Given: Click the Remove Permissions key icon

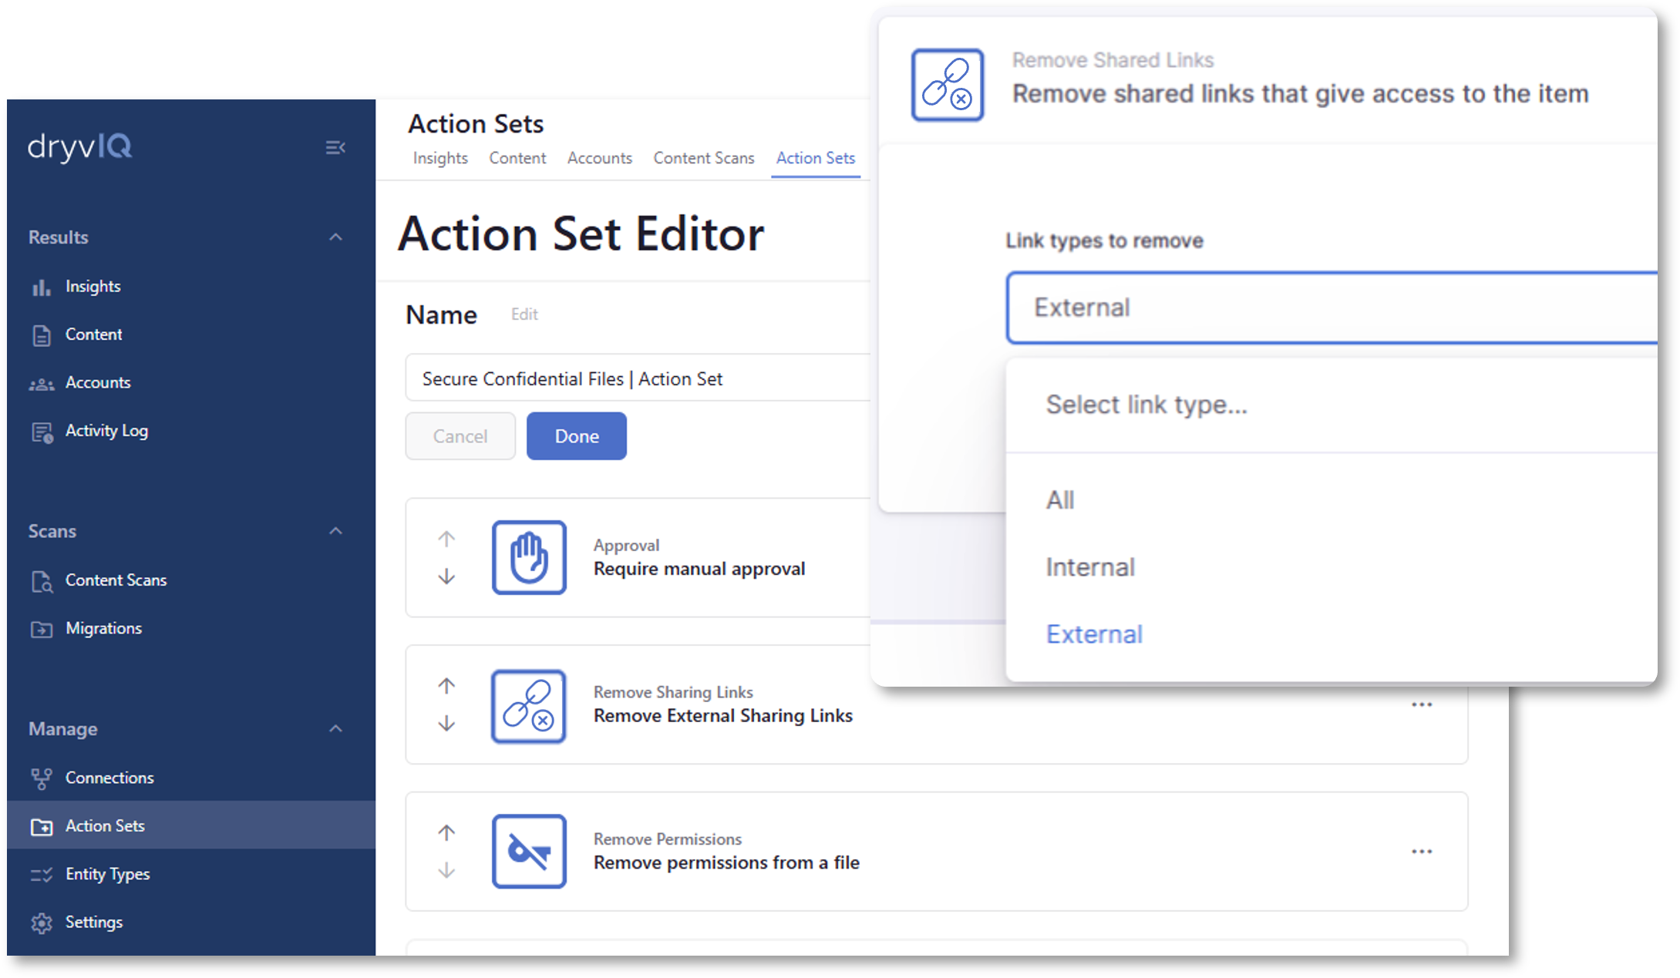Looking at the screenshot, I should pyautogui.click(x=529, y=852).
